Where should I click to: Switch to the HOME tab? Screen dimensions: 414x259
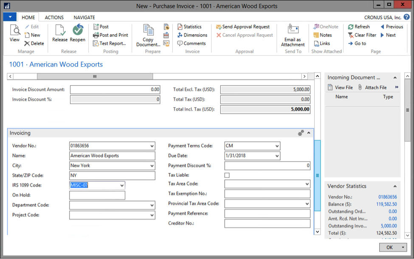(28, 17)
